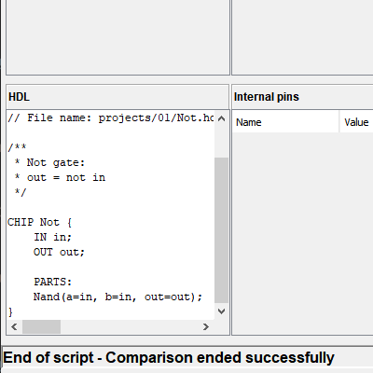Click the 'out = not in' comment
The image size is (373, 373).
click(66, 177)
